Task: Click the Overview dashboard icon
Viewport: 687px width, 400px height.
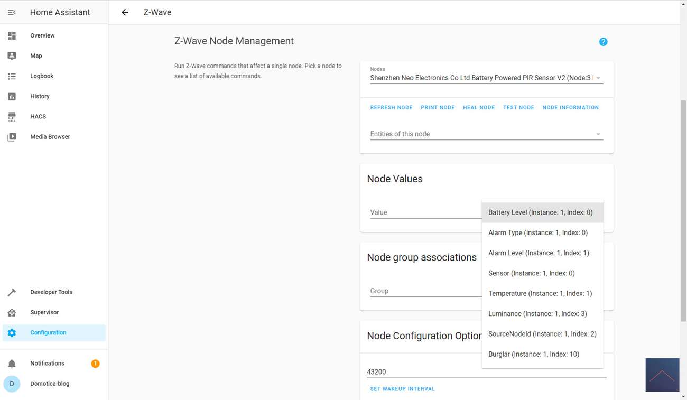Action: tap(12, 35)
